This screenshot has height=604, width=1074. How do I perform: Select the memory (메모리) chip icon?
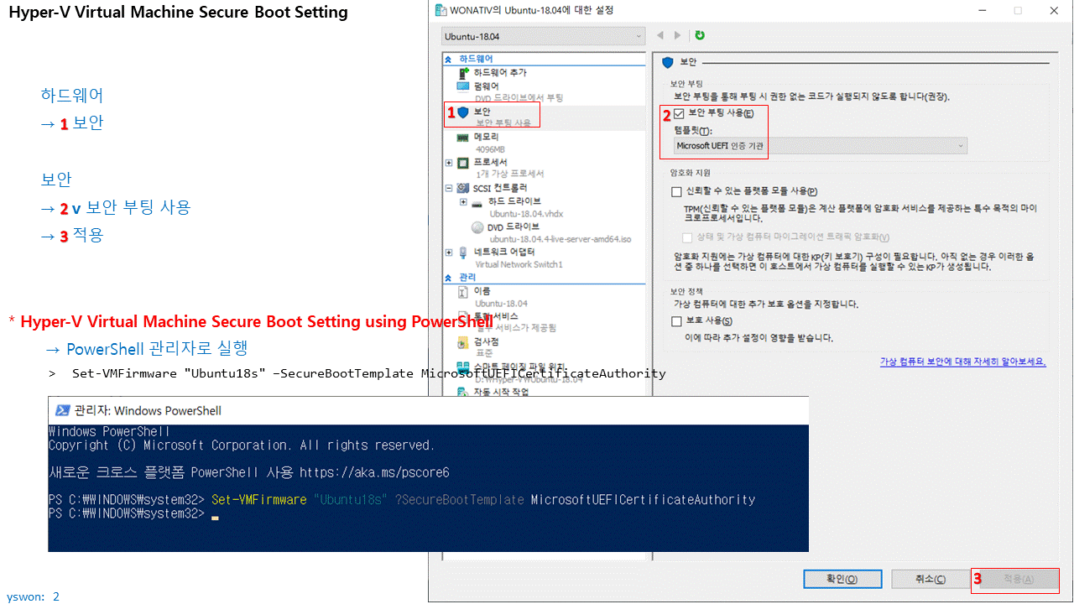point(463,137)
